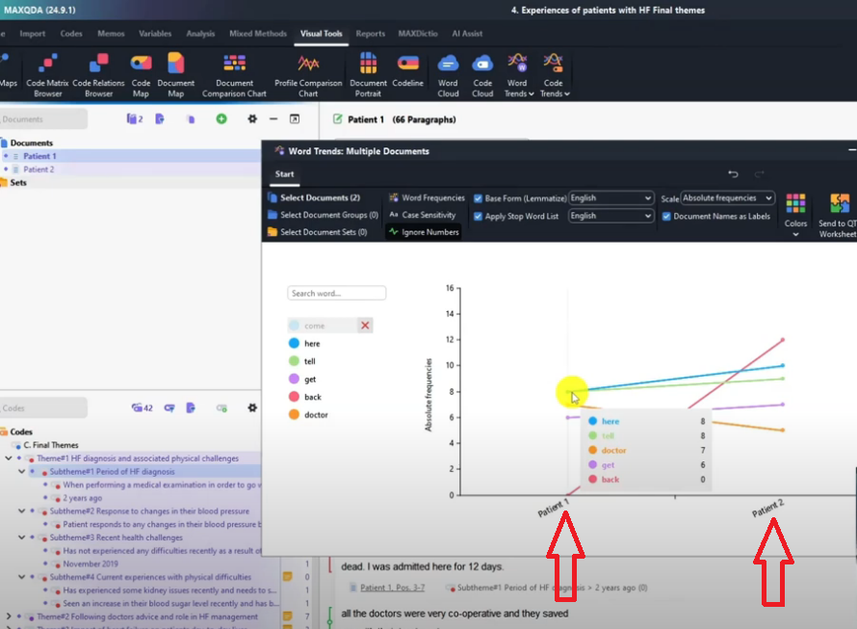Viewport: 857px width, 629px height.
Task: Undock the Documents panel window
Action: tap(294, 118)
